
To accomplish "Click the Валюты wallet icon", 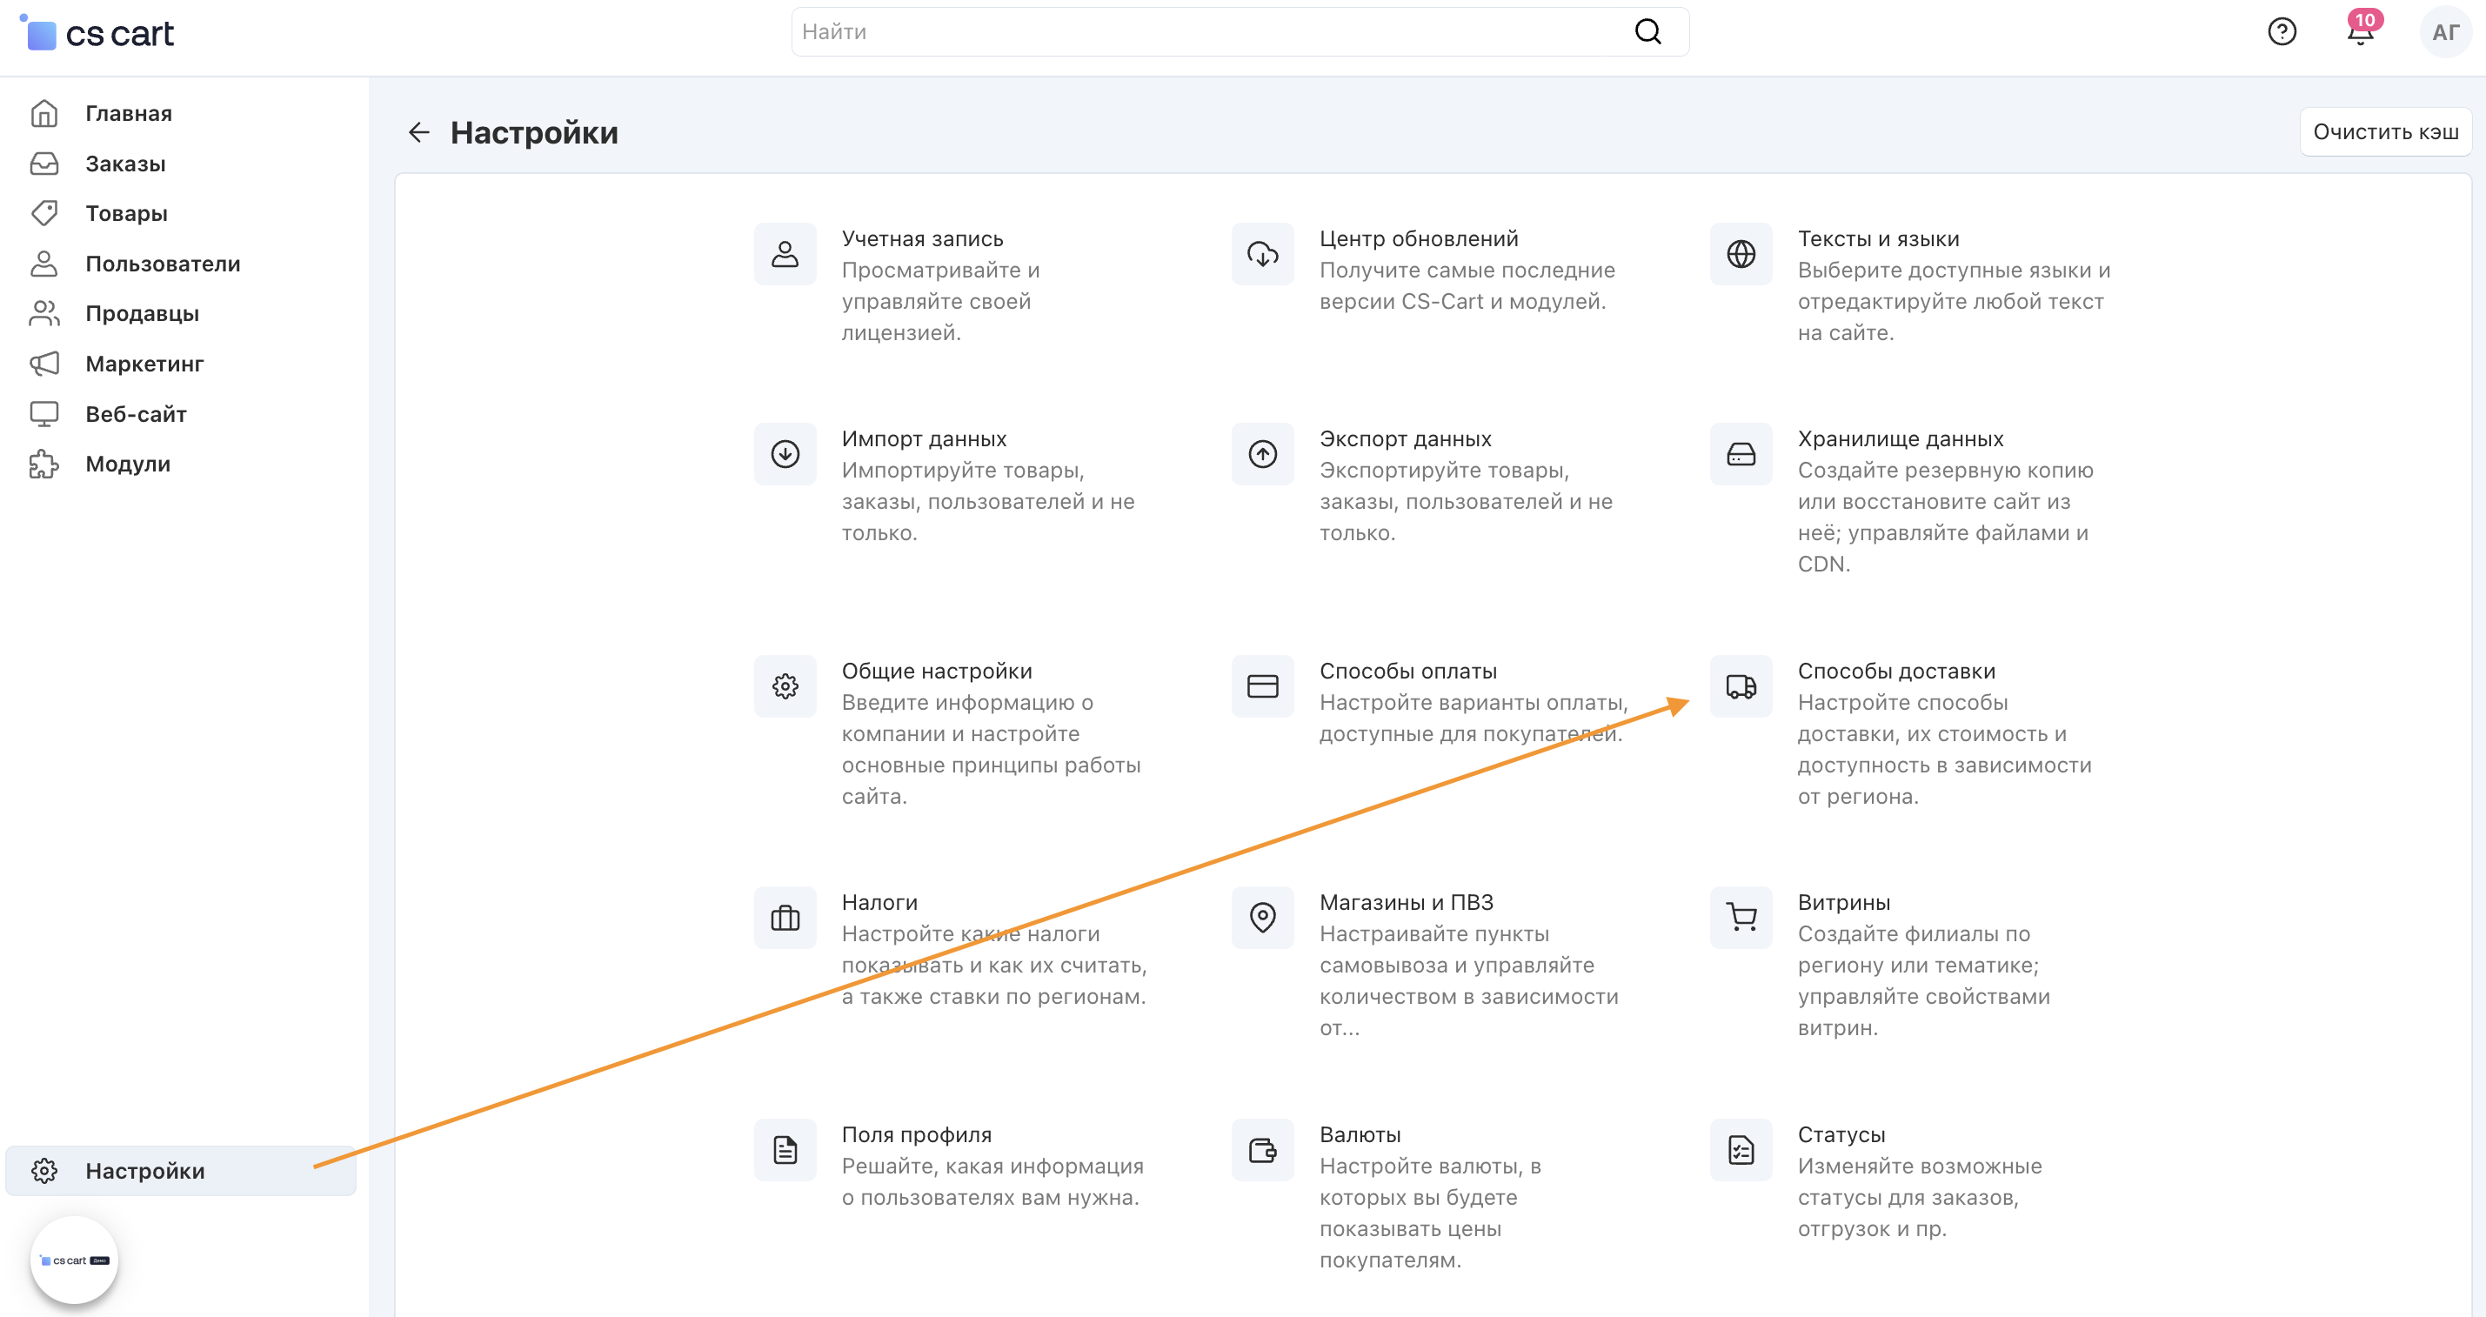I will (1262, 1149).
